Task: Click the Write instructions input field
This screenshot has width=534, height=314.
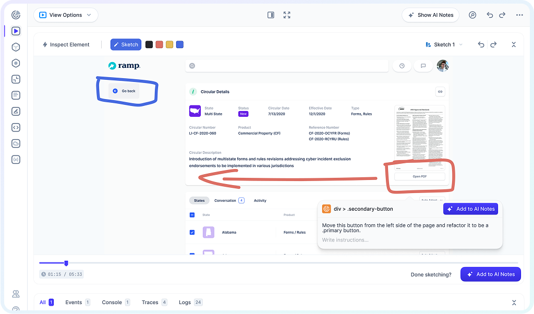Action: [x=365, y=240]
